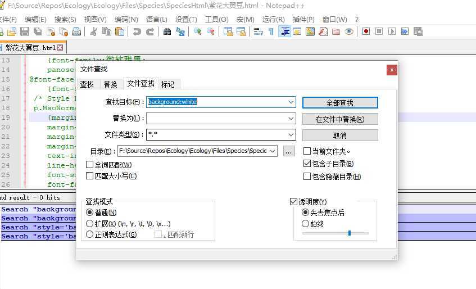
Task: Click the Save All toolbar icon
Action: [38, 31]
